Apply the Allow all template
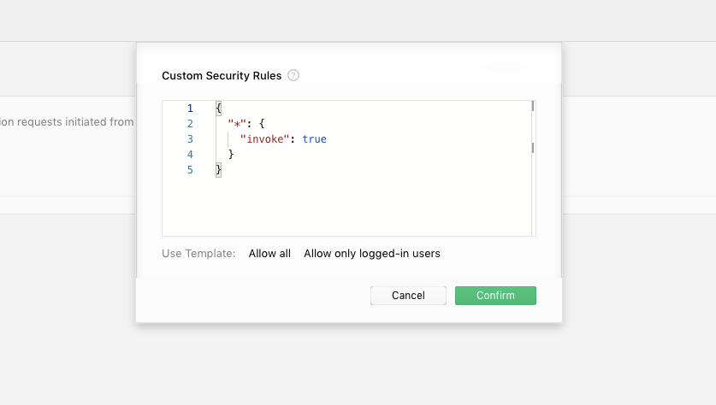Screen dimensions: 716x405 [269, 253]
